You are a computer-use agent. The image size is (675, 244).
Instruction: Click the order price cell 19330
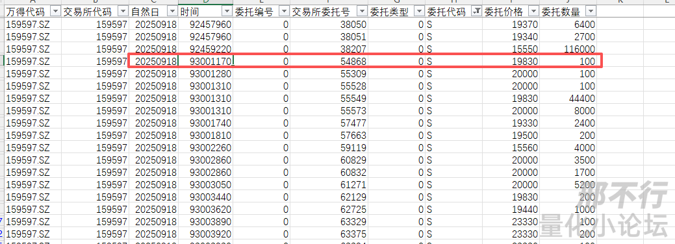tap(511, 123)
